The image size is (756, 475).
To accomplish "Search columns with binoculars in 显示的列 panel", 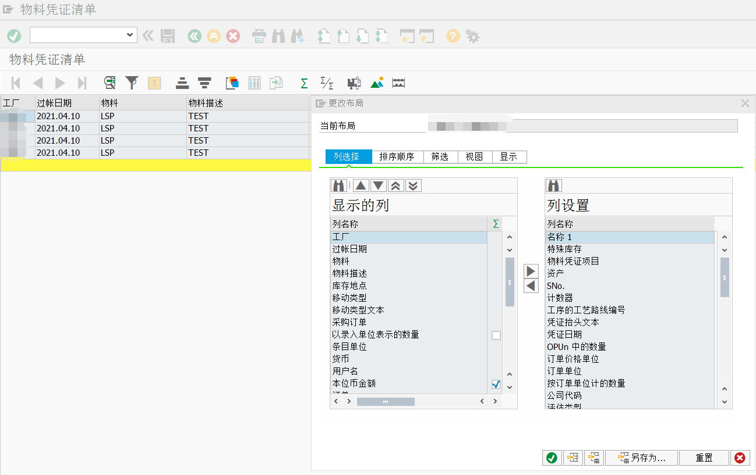I will (338, 185).
